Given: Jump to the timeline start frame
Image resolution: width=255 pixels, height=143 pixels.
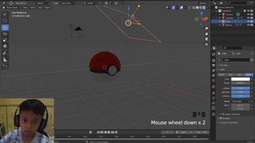Looking at the screenshot, I should [98, 132].
